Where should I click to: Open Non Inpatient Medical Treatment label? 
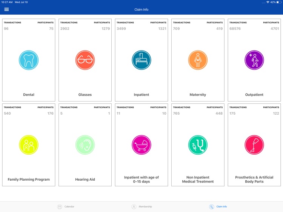pos(198,179)
